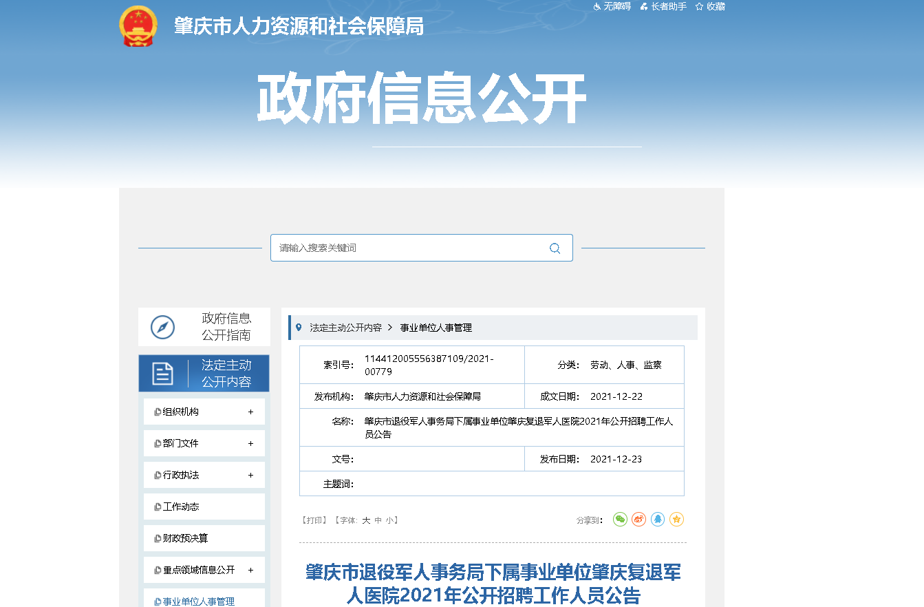Expand the 部门文件 section
This screenshot has height=607, width=924.
coord(250,444)
